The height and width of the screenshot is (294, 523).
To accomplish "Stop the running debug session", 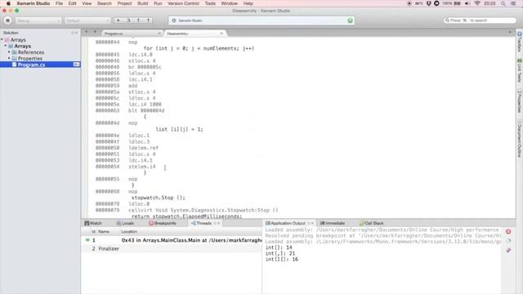I will click(7, 20).
